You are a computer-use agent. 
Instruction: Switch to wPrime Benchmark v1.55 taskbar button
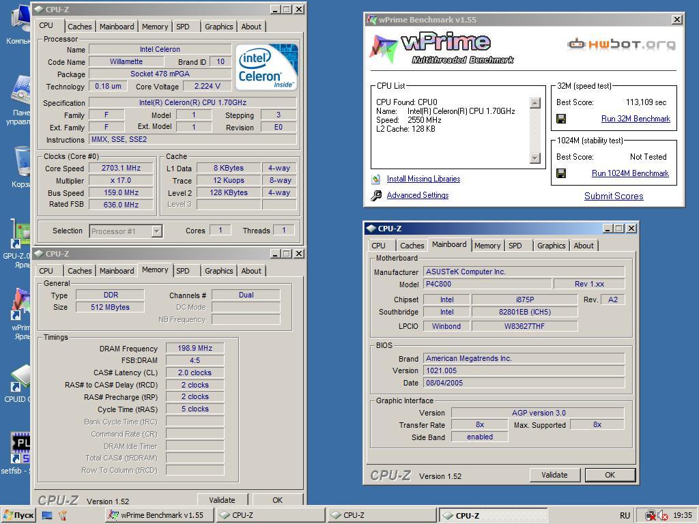(160, 516)
